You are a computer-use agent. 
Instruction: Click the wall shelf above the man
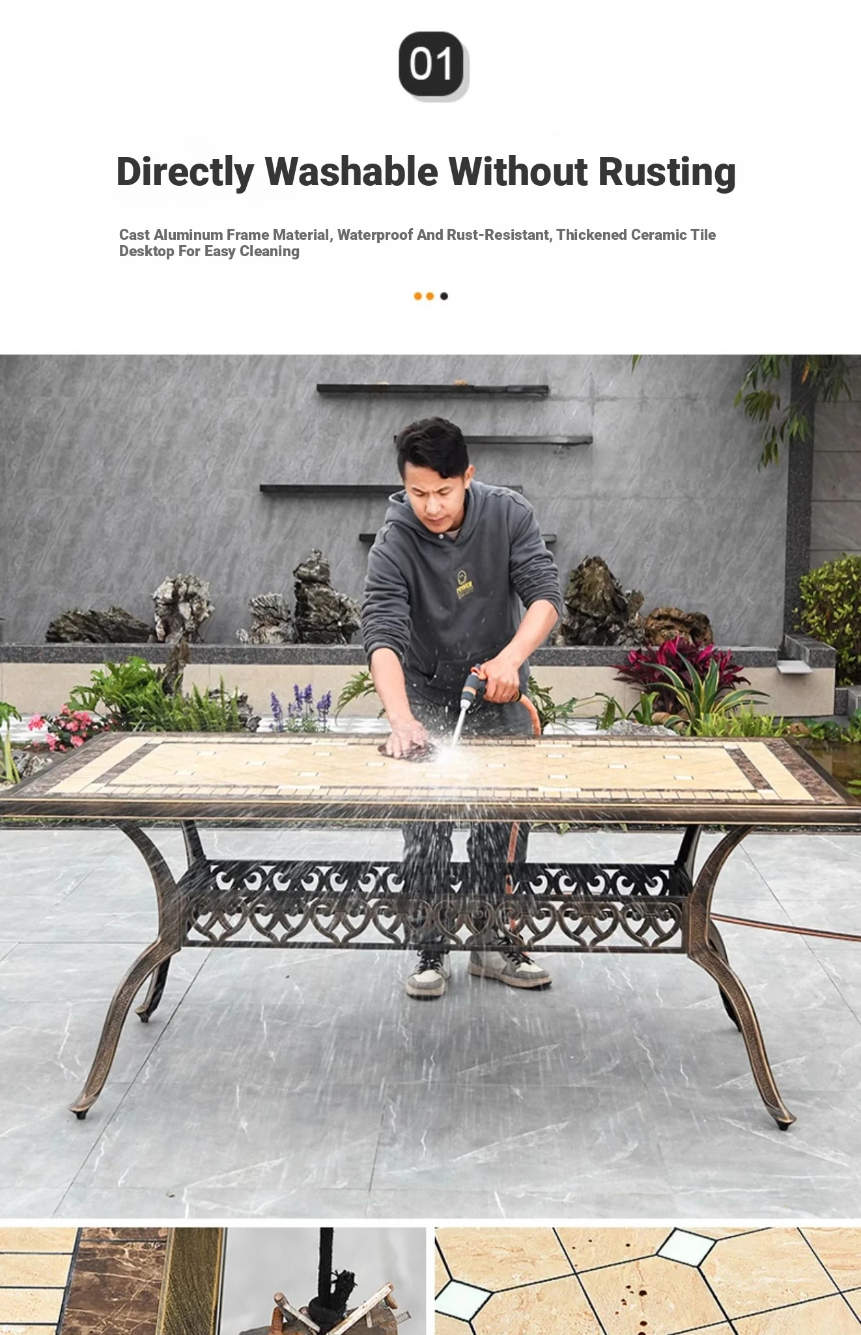click(432, 389)
